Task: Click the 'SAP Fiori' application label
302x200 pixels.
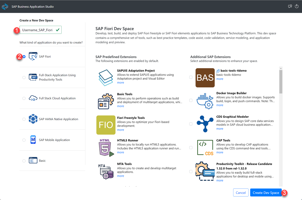Action: click(x=45, y=57)
